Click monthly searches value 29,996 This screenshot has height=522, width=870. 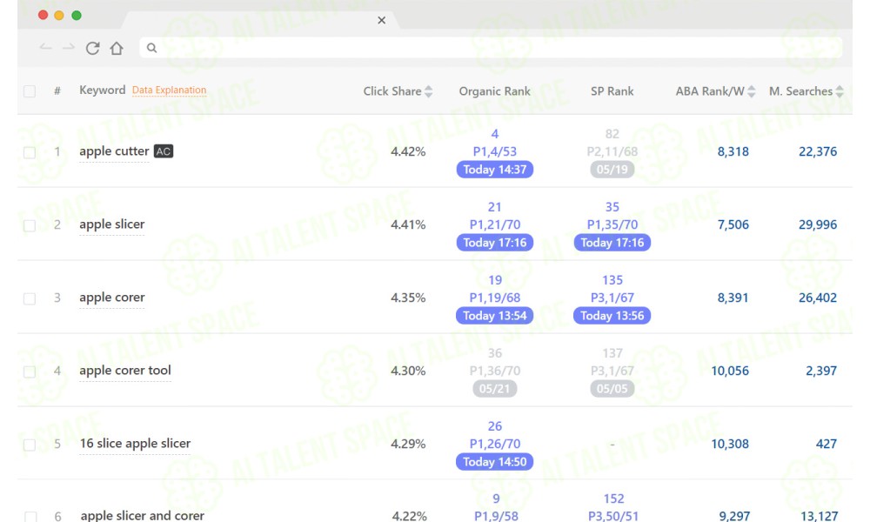[818, 224]
